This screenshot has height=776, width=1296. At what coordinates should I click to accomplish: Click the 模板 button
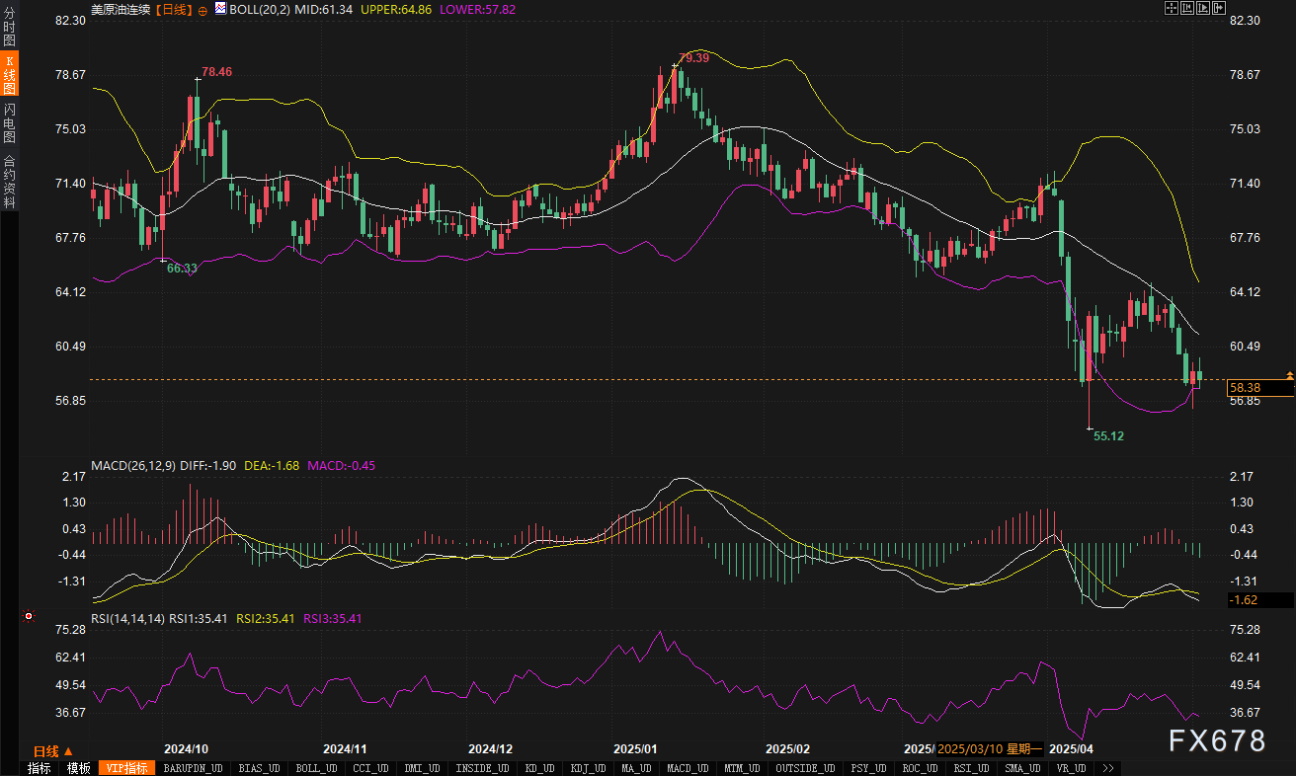[79, 768]
